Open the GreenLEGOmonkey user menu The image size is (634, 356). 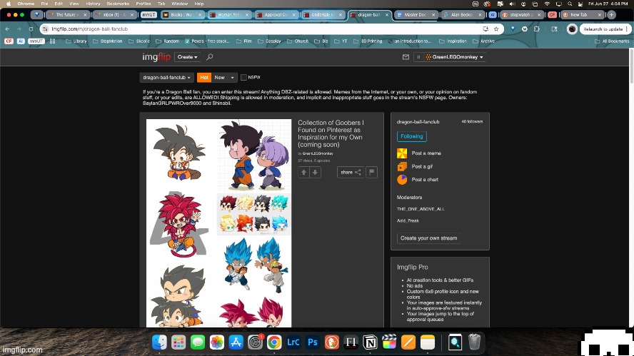click(454, 57)
